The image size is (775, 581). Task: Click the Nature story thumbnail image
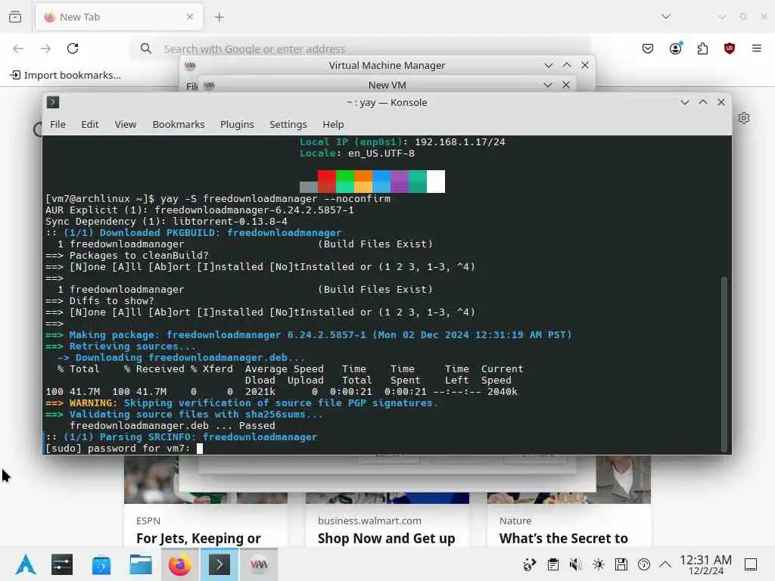[624, 479]
